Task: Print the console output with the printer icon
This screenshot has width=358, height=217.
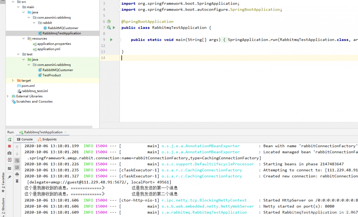Action: pos(17,174)
